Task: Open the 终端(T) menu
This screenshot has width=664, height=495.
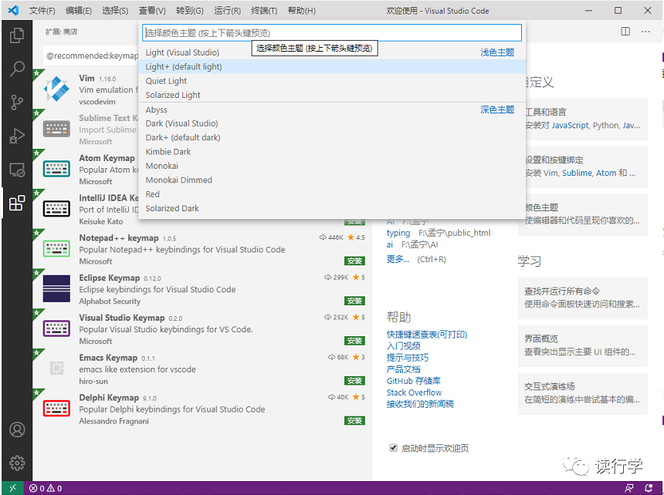Action: click(264, 11)
